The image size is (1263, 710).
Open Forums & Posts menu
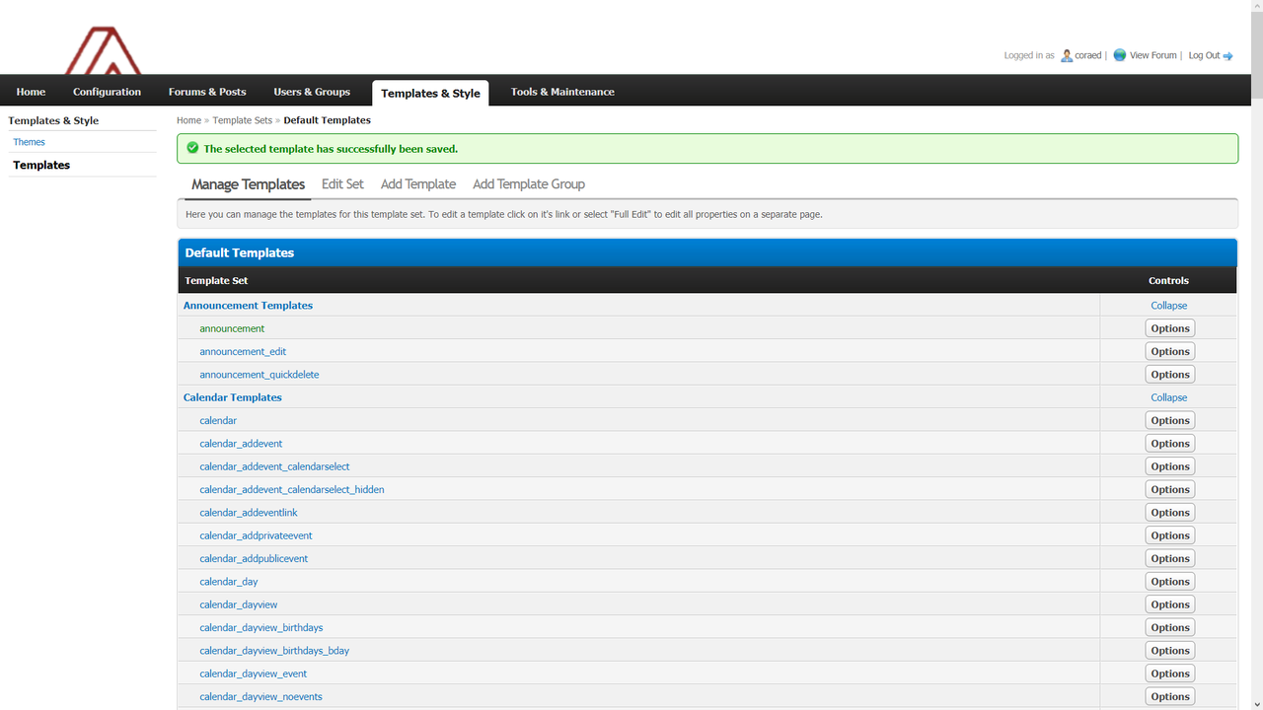207,92
